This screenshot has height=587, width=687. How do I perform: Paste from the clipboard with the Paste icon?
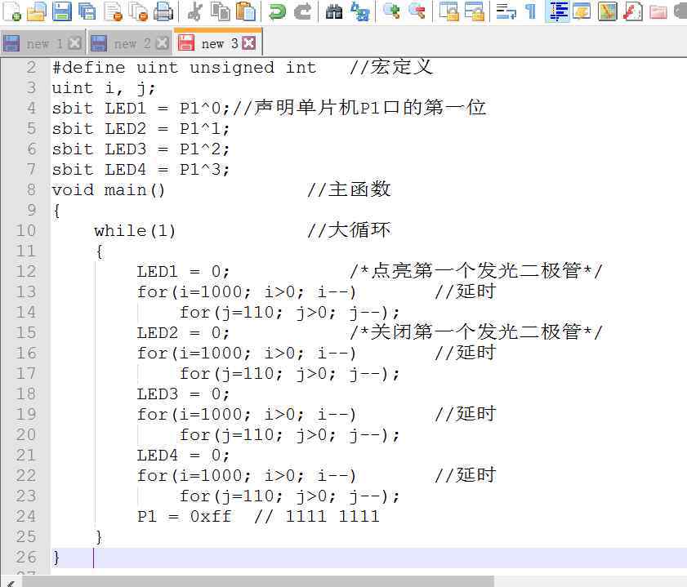tap(245, 11)
